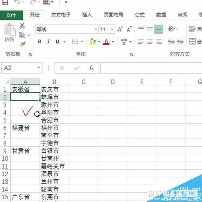Click the wrap text icon
Viewport: 202px width, 202px height.
click(192, 29)
